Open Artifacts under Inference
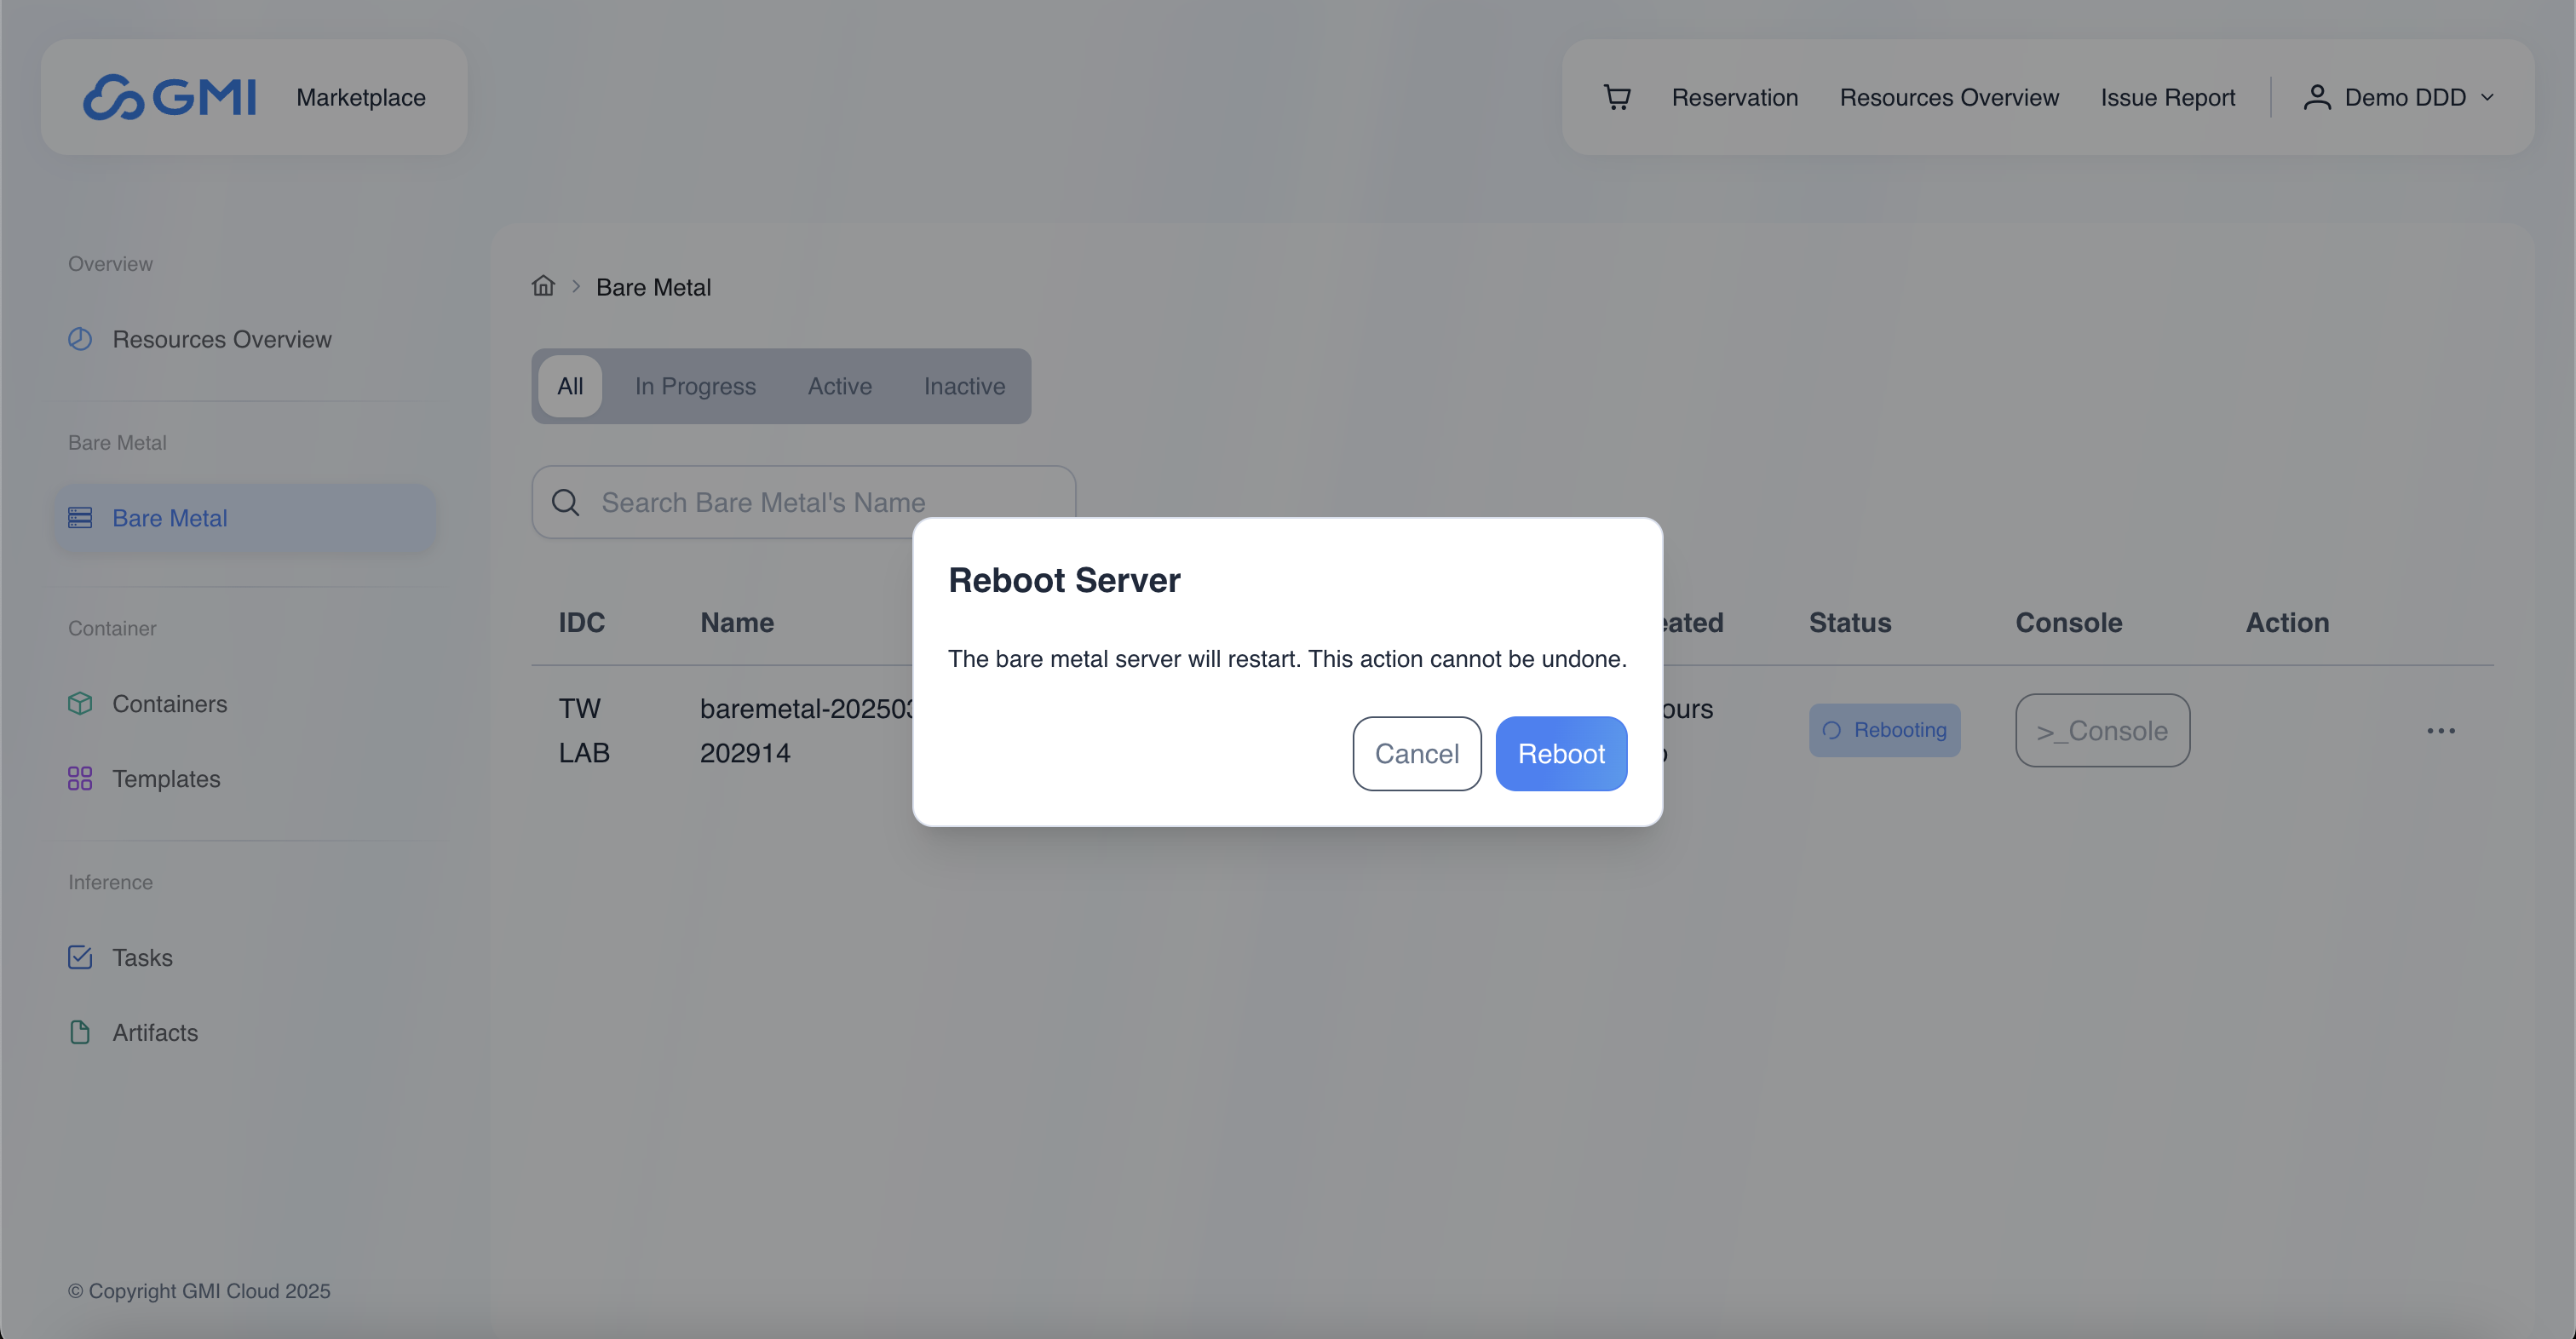This screenshot has width=2576, height=1339. 245,1033
